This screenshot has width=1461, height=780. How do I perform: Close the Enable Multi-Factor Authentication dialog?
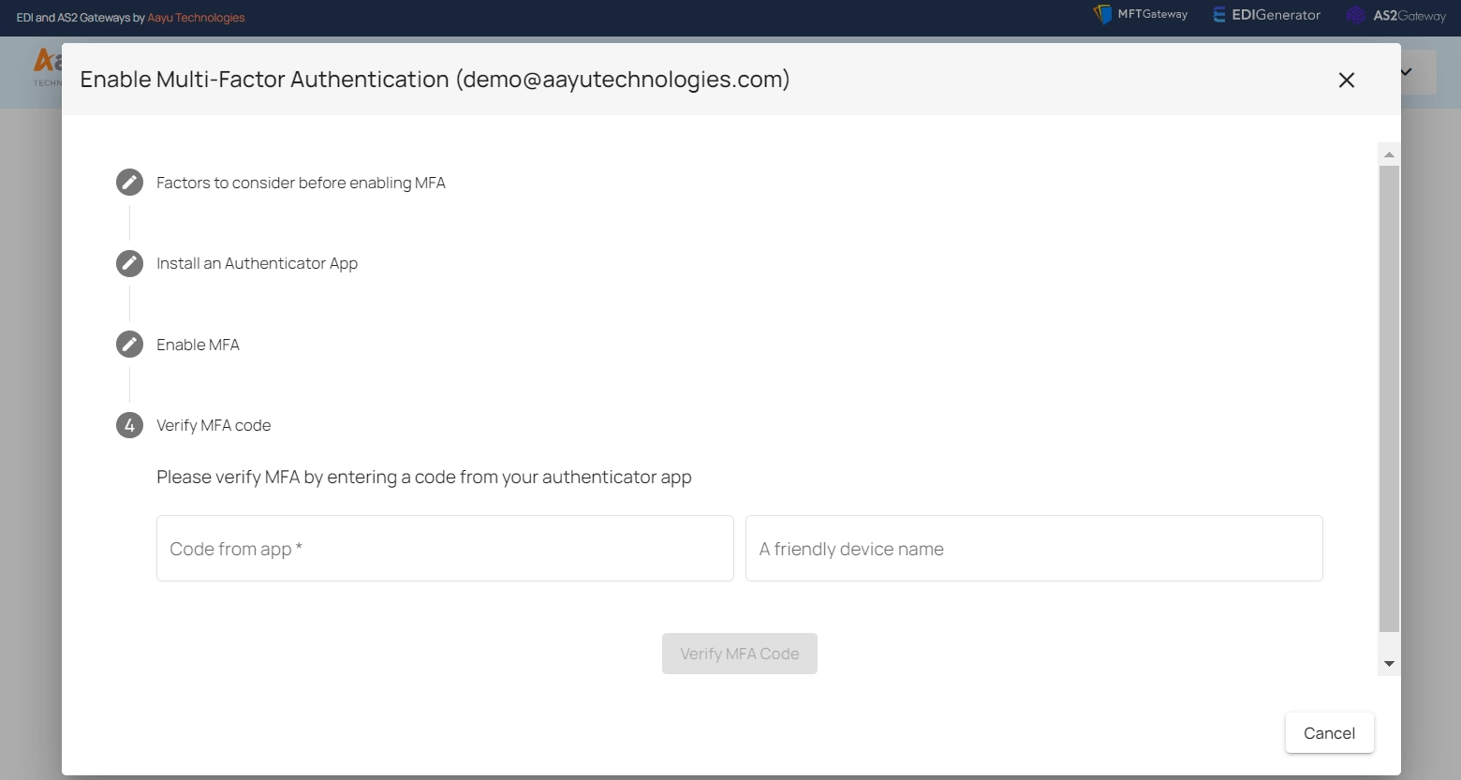[x=1347, y=80]
